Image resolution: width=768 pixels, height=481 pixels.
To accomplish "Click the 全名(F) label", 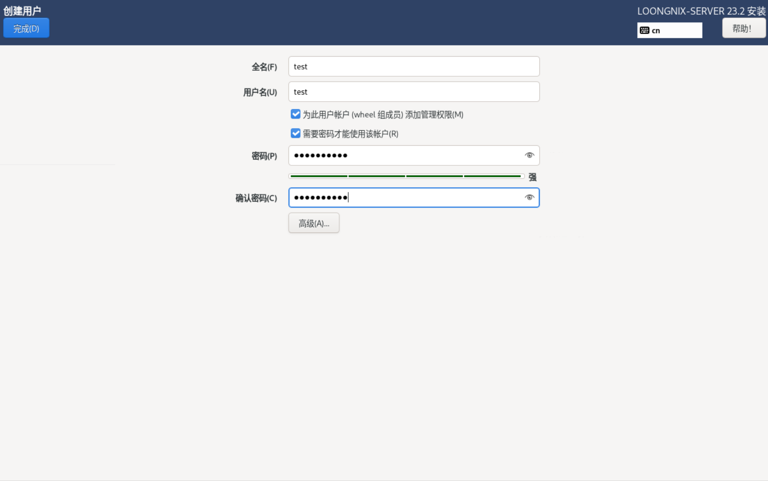I will 264,67.
